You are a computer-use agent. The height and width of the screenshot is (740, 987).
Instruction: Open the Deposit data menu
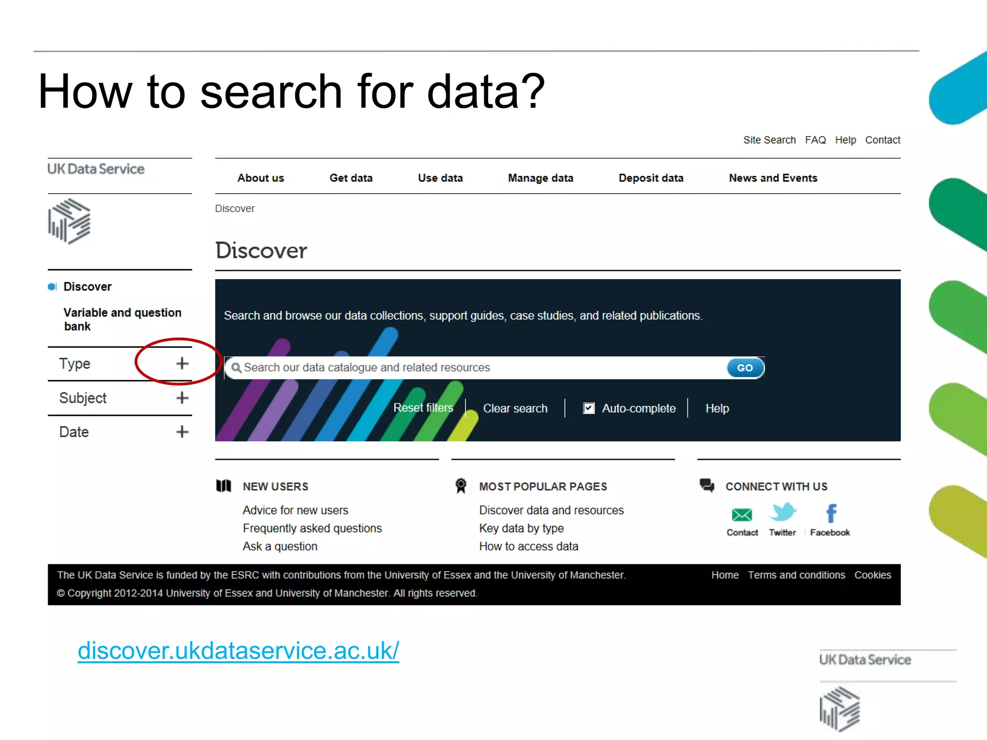(651, 178)
